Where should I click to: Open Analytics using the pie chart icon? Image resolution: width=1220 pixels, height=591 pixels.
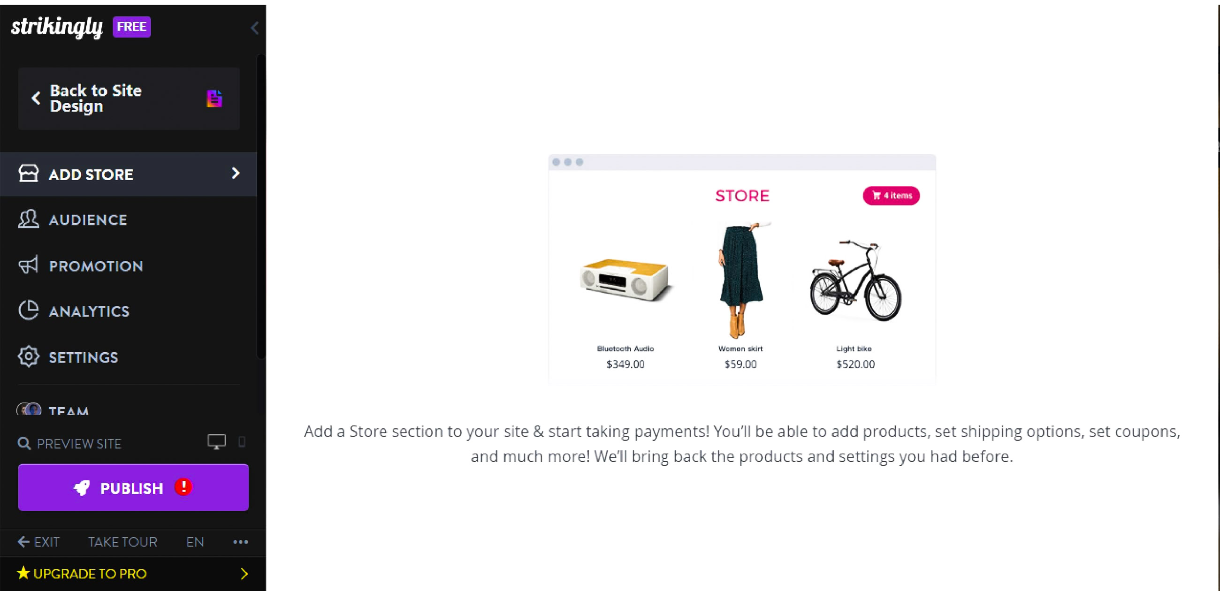click(29, 311)
